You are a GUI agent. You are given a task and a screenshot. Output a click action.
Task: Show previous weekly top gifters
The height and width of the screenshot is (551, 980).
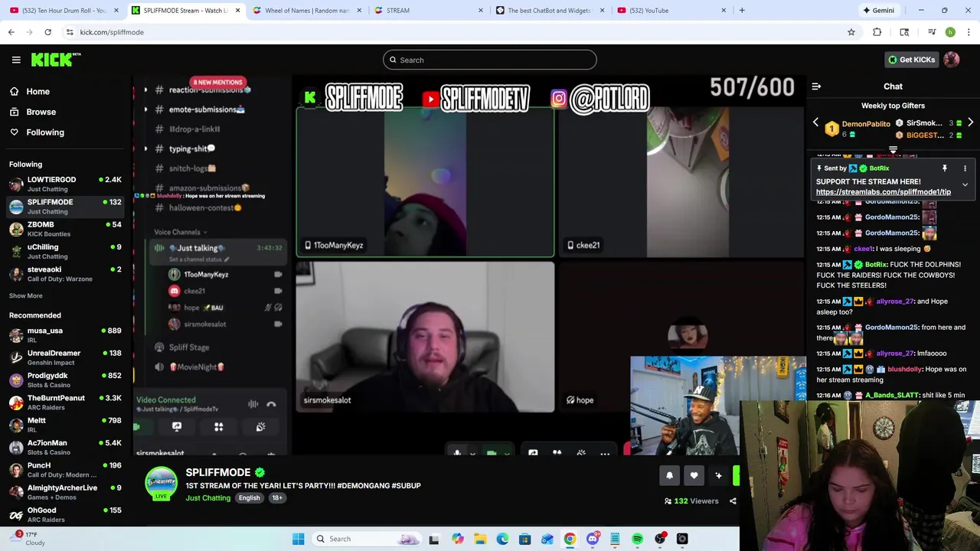(x=815, y=122)
